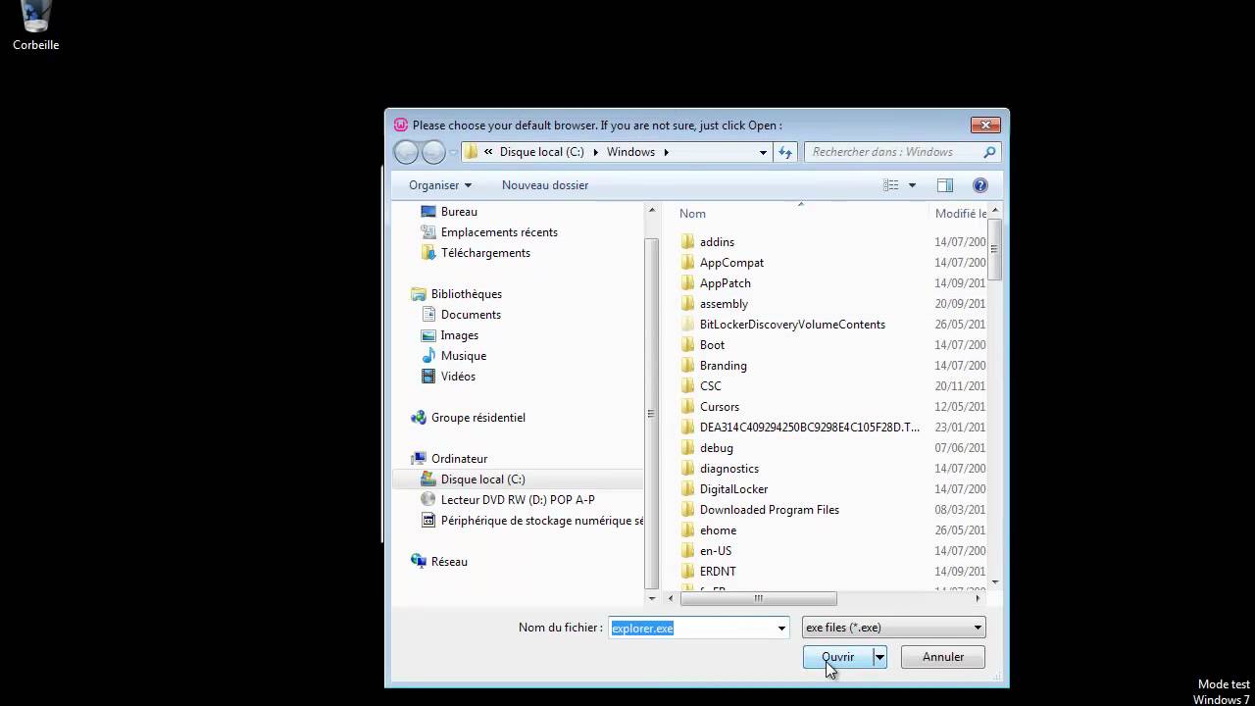The height and width of the screenshot is (706, 1255).
Task: Select the en-US folder
Action: click(x=716, y=551)
